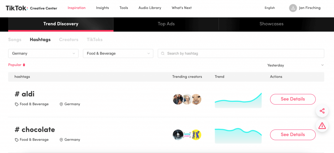334x153 pixels.
Task: Select the Creators sub-tab
Action: 68,39
